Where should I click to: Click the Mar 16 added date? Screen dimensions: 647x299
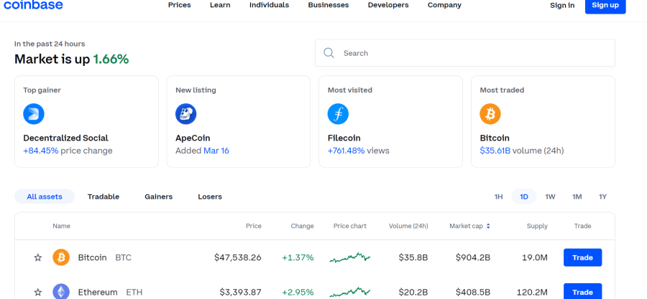(216, 151)
